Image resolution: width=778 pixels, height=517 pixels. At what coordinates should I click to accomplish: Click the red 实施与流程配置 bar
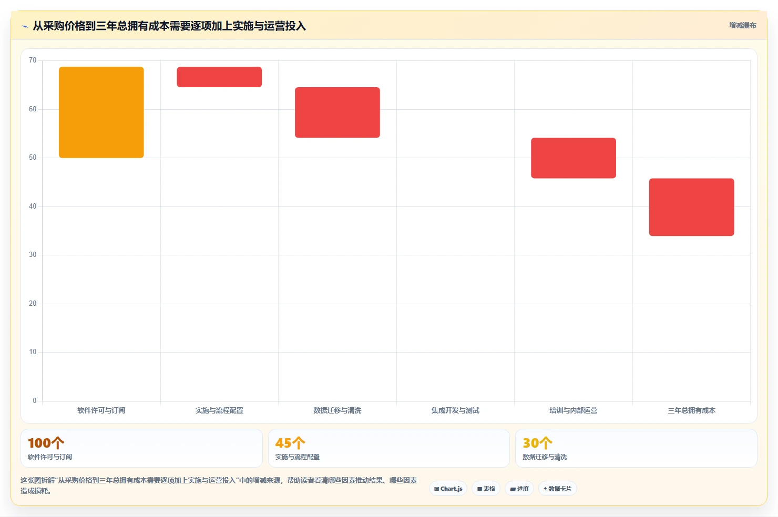219,77
